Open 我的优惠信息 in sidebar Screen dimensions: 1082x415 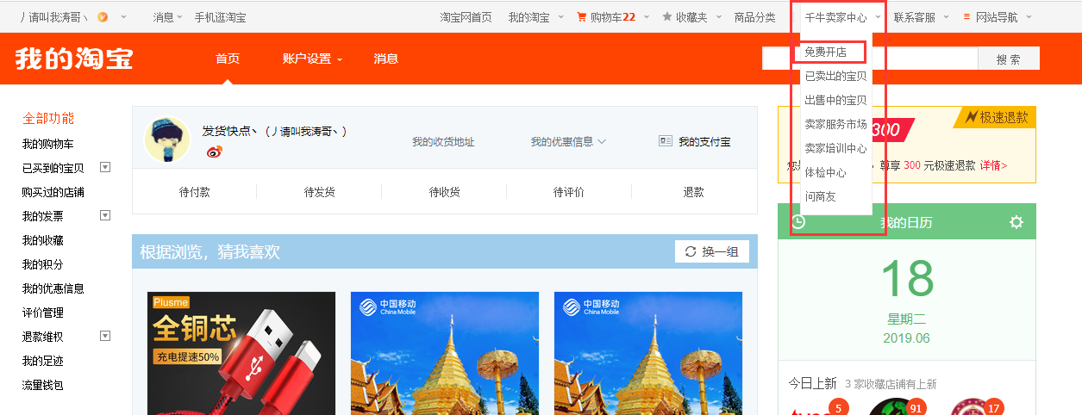pos(53,288)
